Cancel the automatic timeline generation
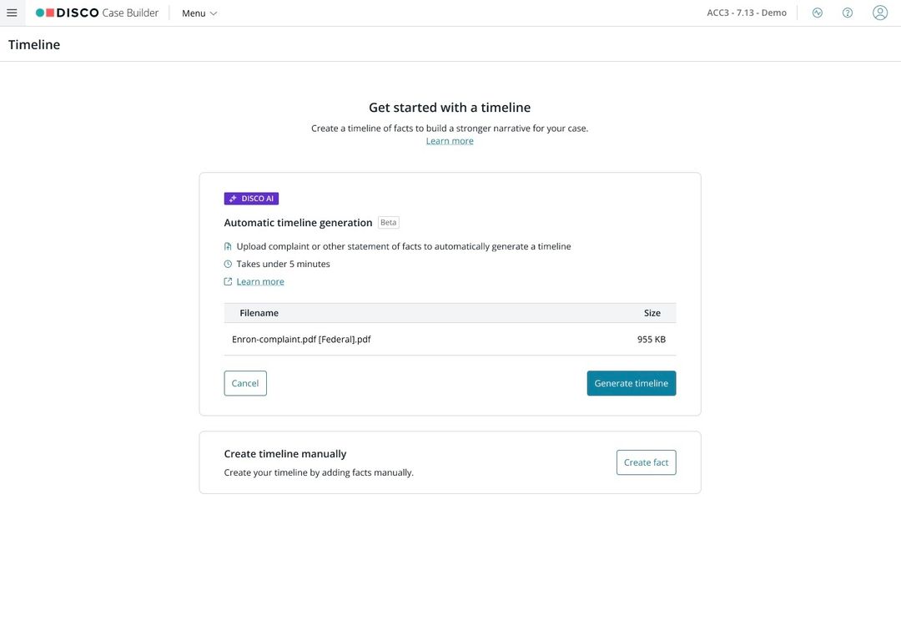The height and width of the screenshot is (641, 901). tap(245, 381)
